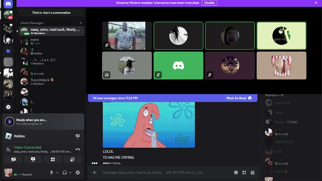Stream Roblox using the screen share icon
This screenshot has height=181, width=322.
pos(78,136)
